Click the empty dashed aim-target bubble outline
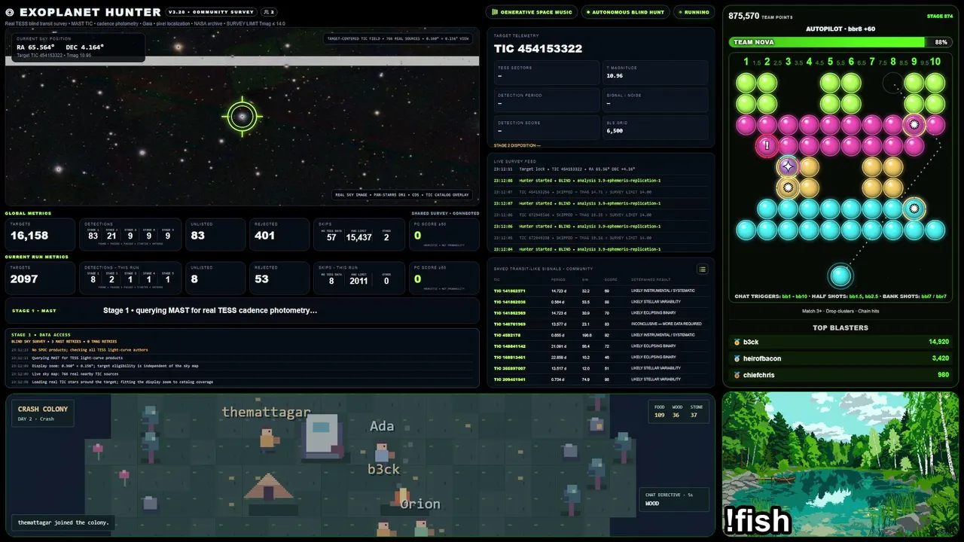This screenshot has height=542, width=964. click(x=893, y=83)
